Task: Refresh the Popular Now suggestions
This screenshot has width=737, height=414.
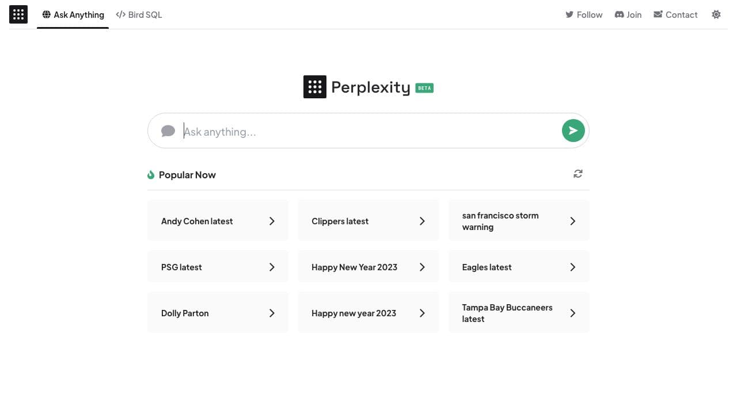Action: (578, 174)
